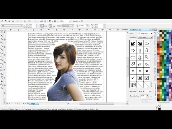This screenshot has width=172, height=129.
Task: Select the Basic Shapes tool in toolbox
Action: (x=1, y=63)
